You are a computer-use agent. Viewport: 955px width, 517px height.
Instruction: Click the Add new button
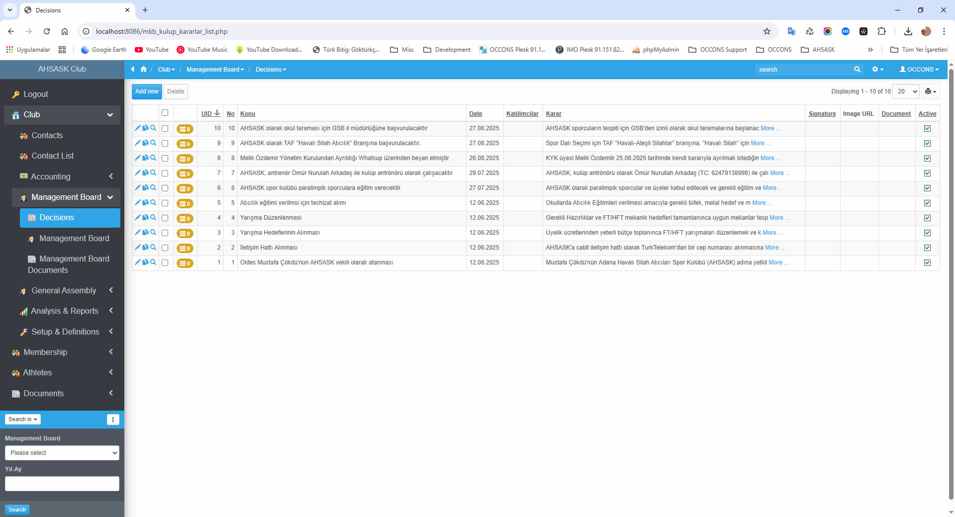(147, 91)
